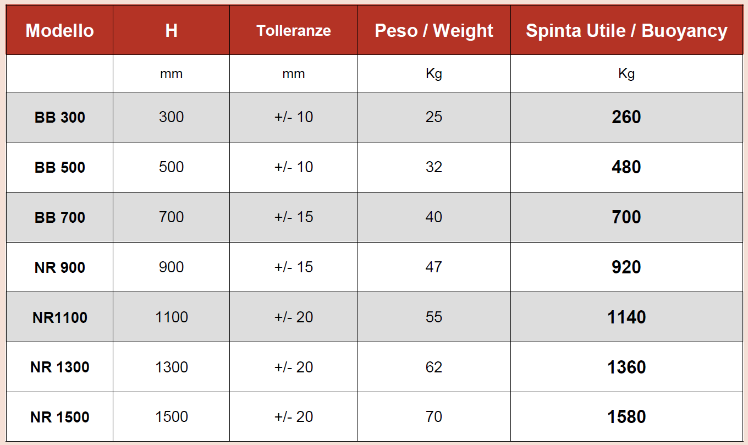Screen dimensions: 748x445
Task: Select the BB 700 model cell
Action: click(x=59, y=217)
